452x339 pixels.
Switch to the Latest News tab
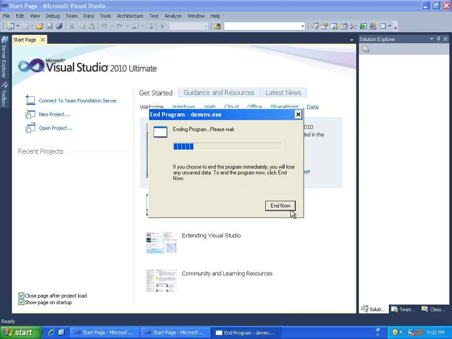(x=283, y=93)
